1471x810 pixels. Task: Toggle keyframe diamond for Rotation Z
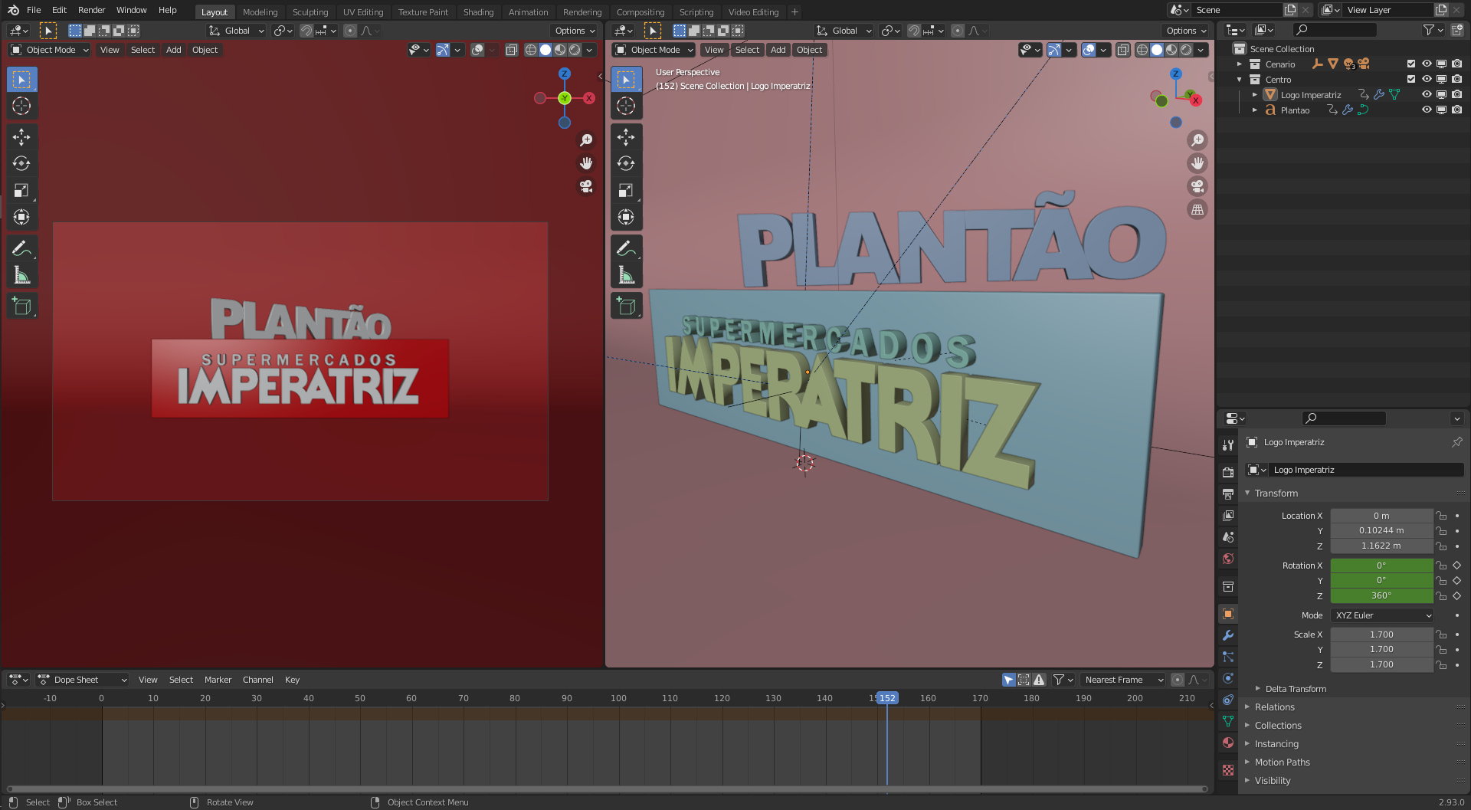coord(1456,595)
